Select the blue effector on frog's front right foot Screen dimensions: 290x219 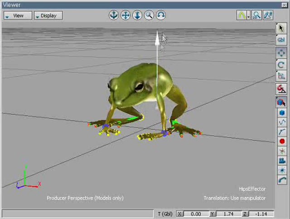pos(106,126)
